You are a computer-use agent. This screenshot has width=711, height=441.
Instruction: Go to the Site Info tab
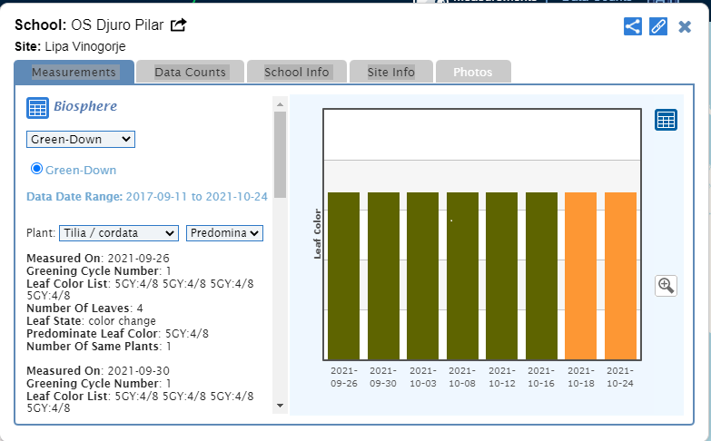pos(390,72)
